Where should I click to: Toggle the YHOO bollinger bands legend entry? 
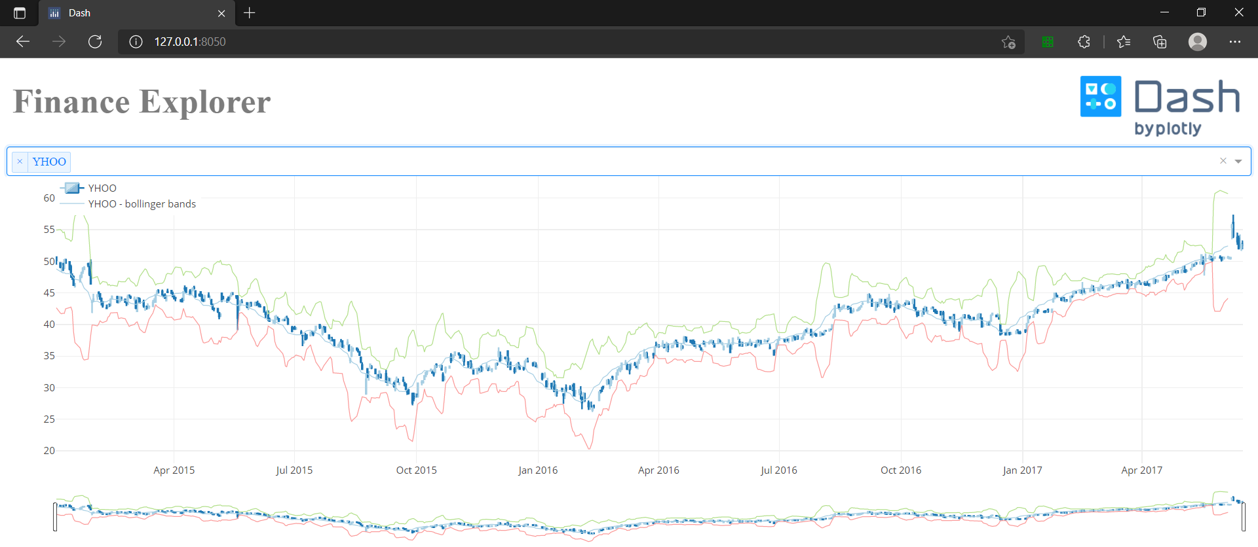pyautogui.click(x=128, y=203)
